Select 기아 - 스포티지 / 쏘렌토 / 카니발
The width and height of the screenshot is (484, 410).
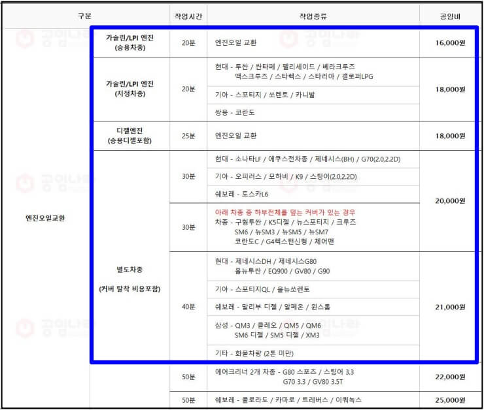(265, 95)
